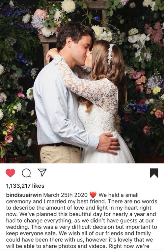The width and height of the screenshot is (164, 250).
Task: Click the groom's dark hair
Action: click(73, 34)
